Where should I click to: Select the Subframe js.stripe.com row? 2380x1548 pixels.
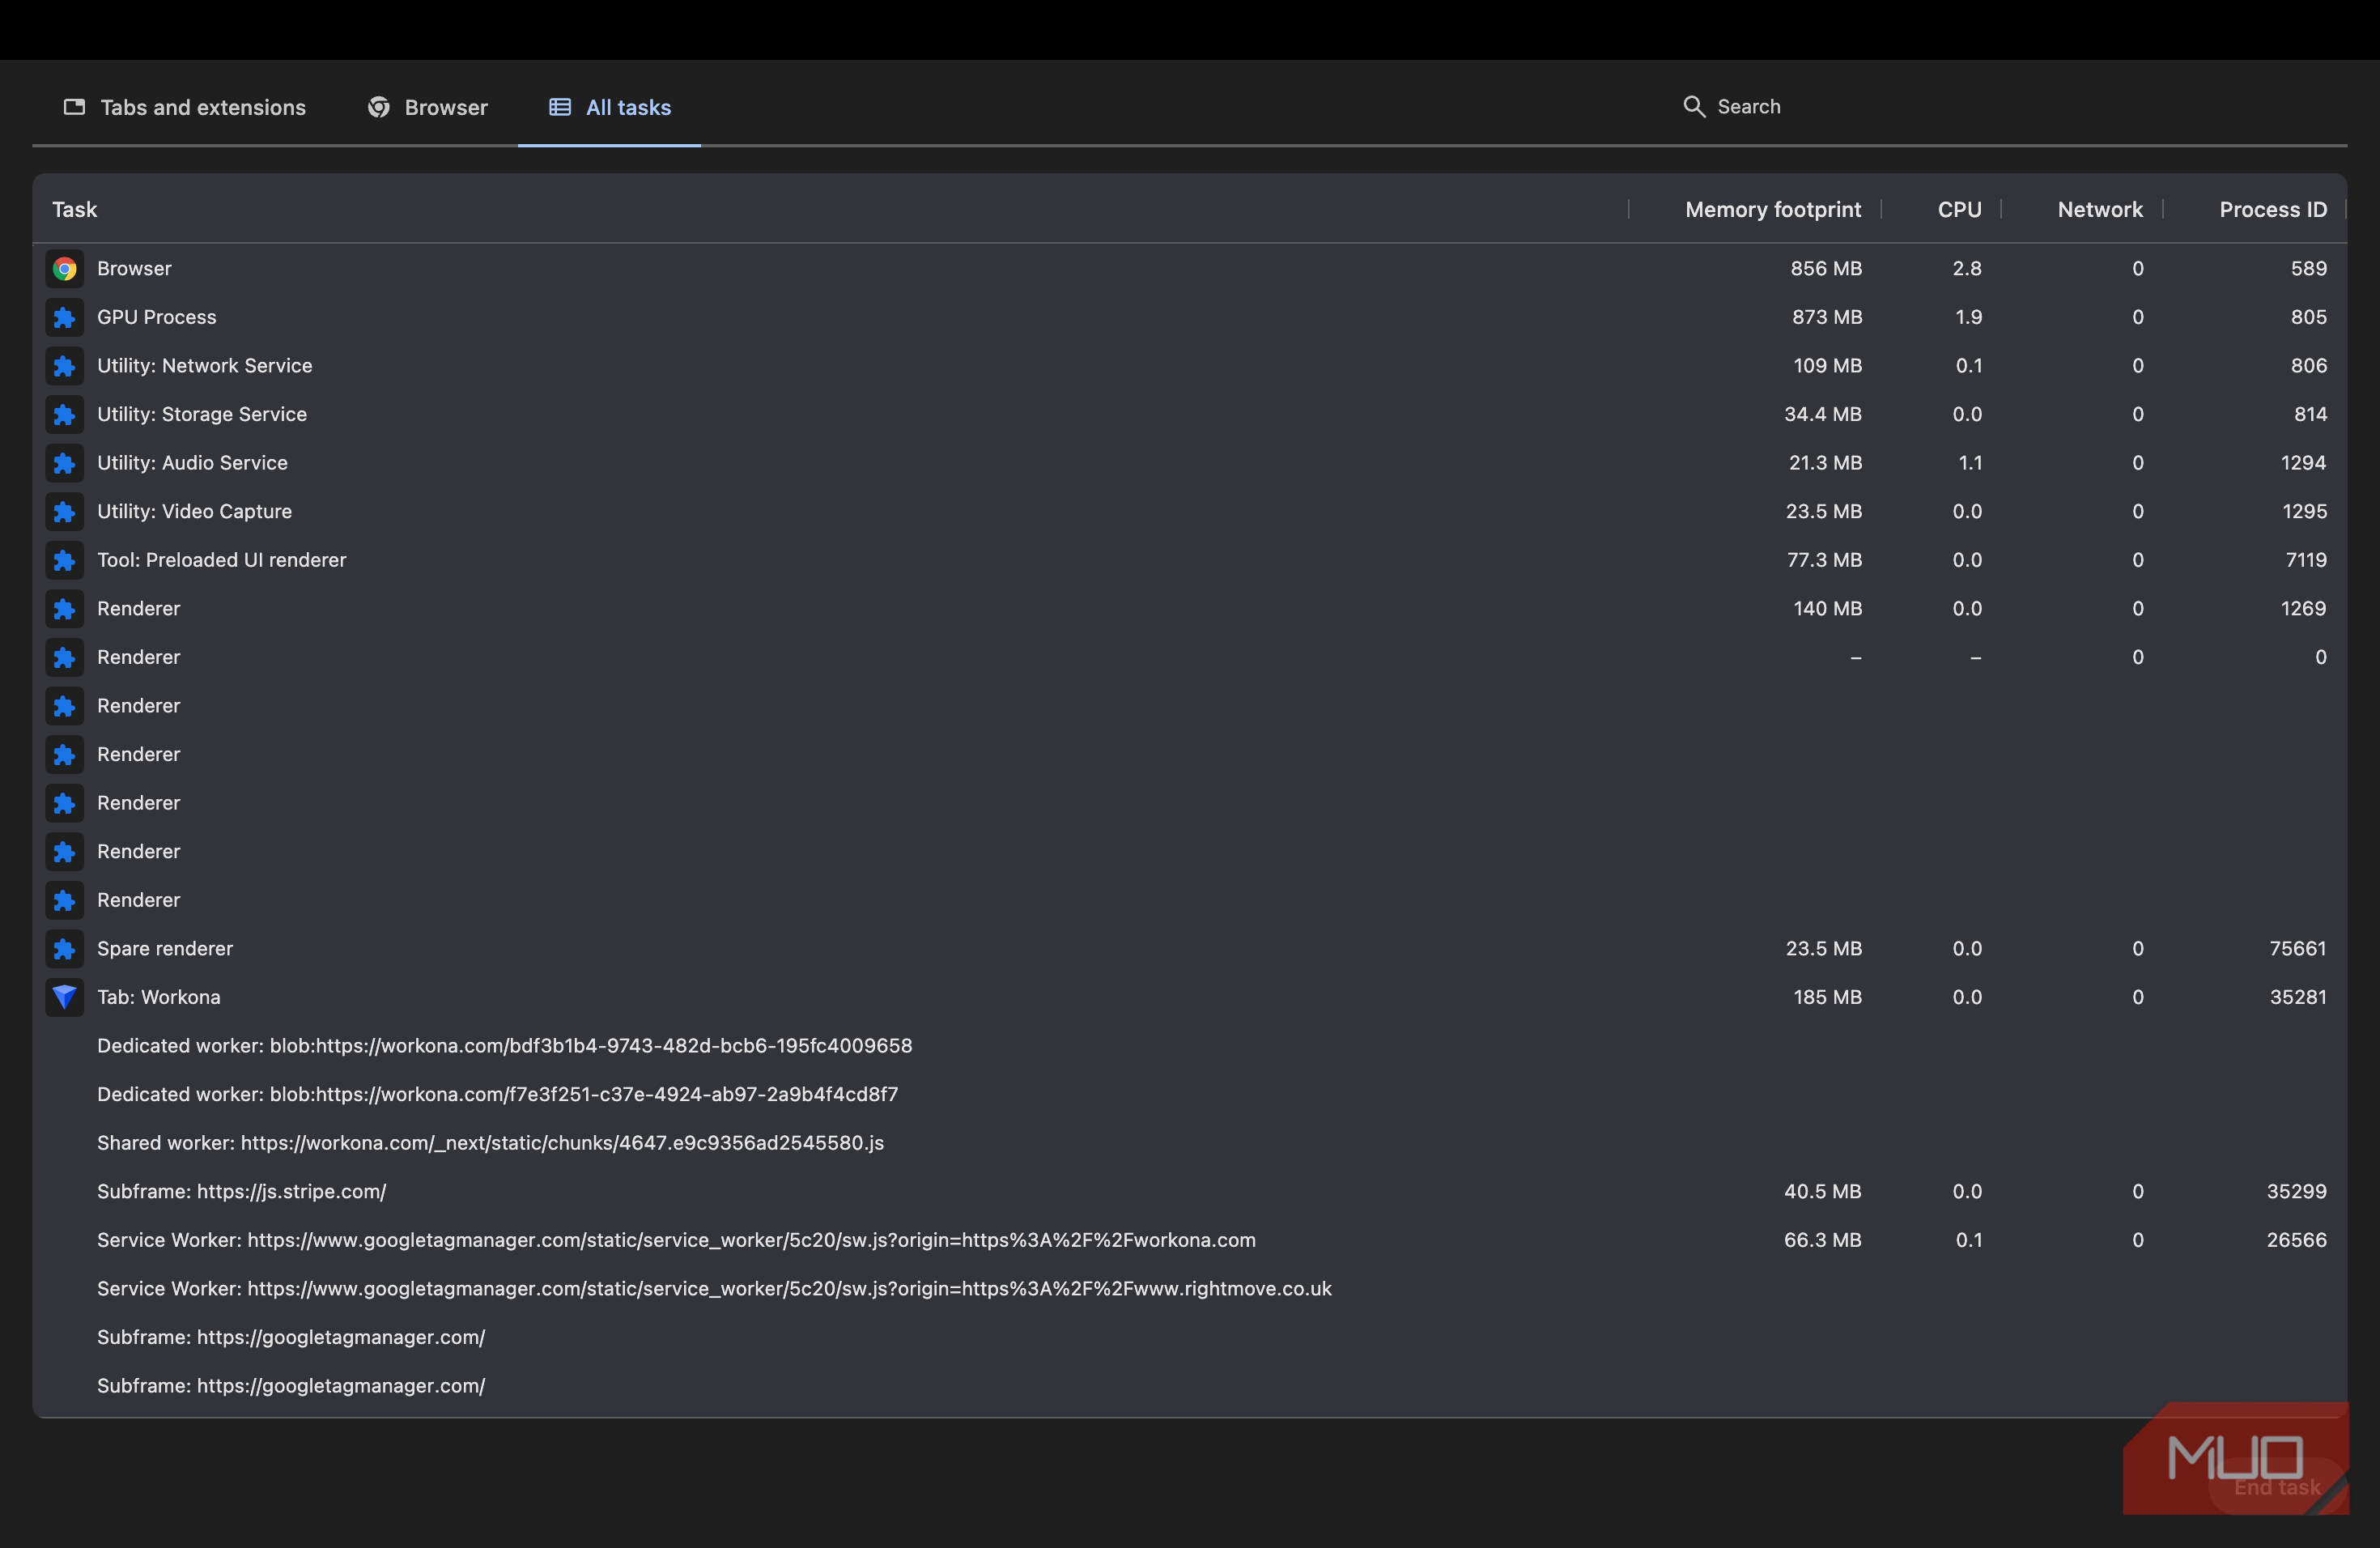(x=1189, y=1192)
